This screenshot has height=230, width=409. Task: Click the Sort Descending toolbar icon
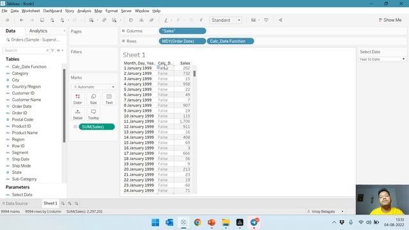pos(151,20)
